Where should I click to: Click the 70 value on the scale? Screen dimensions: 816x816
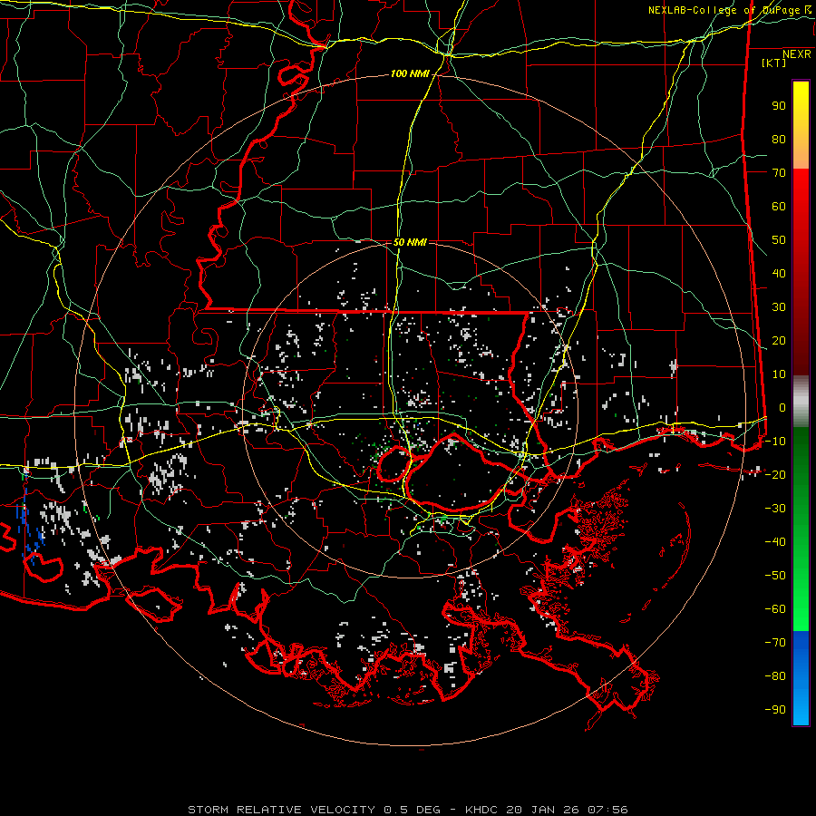click(779, 173)
